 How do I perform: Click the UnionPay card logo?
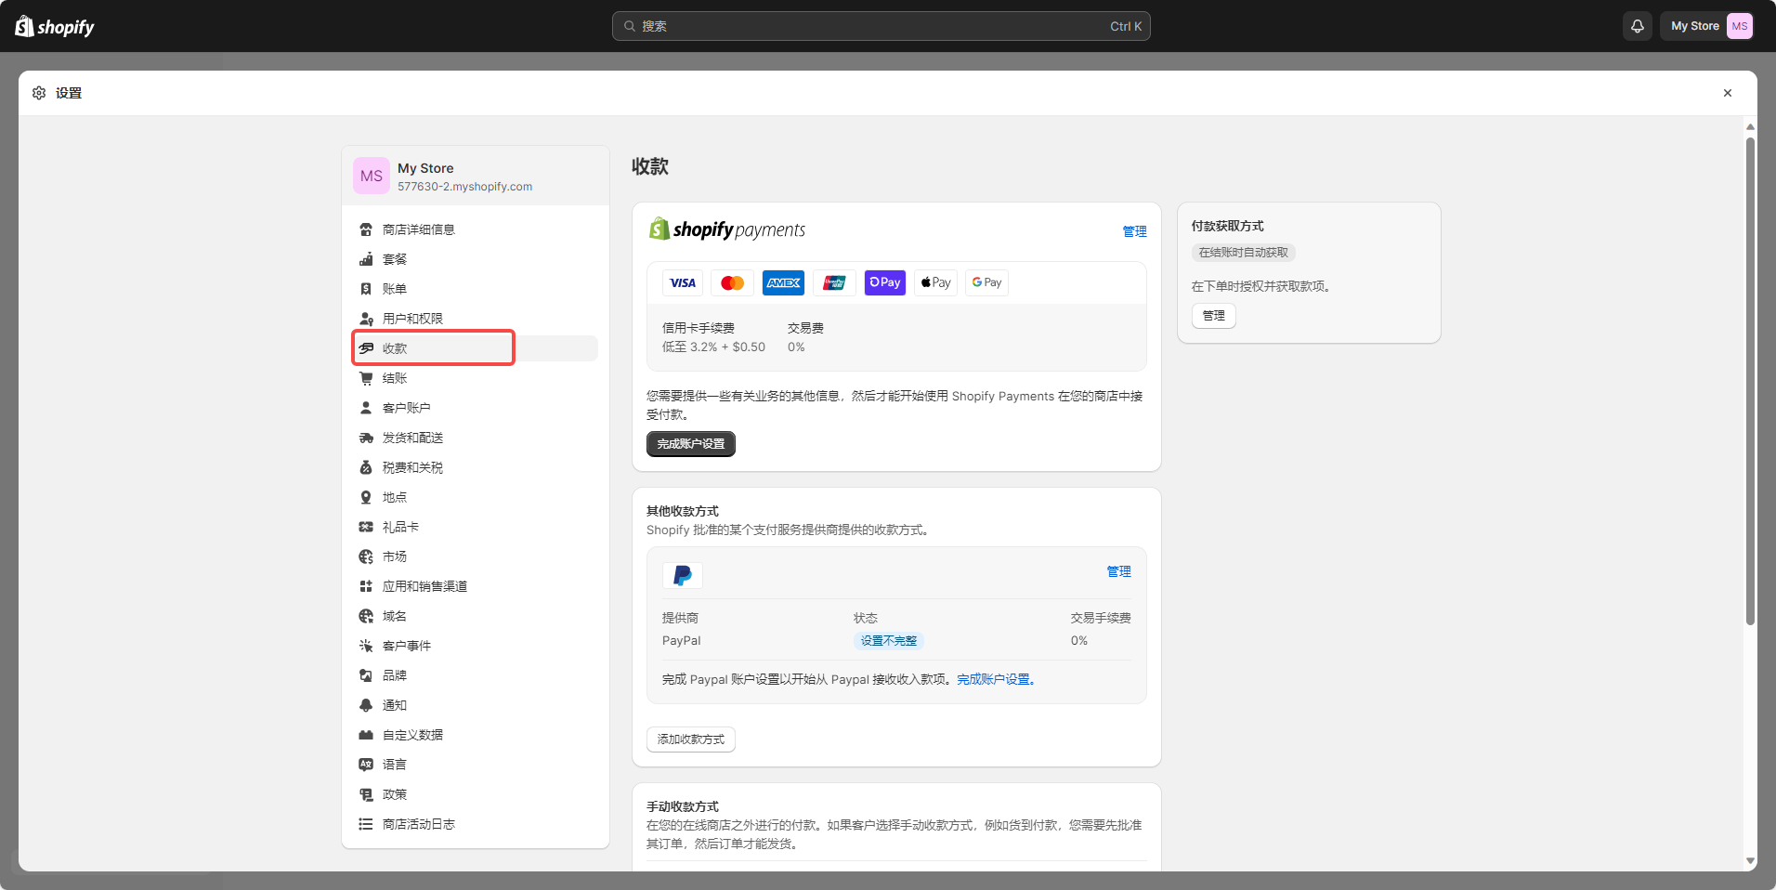[834, 282]
